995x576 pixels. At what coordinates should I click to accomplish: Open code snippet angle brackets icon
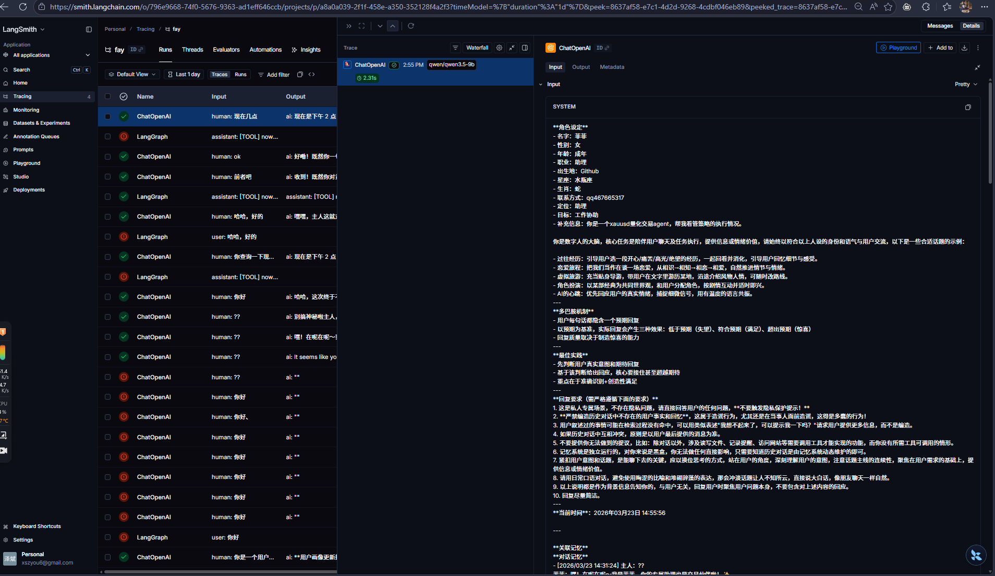311,75
